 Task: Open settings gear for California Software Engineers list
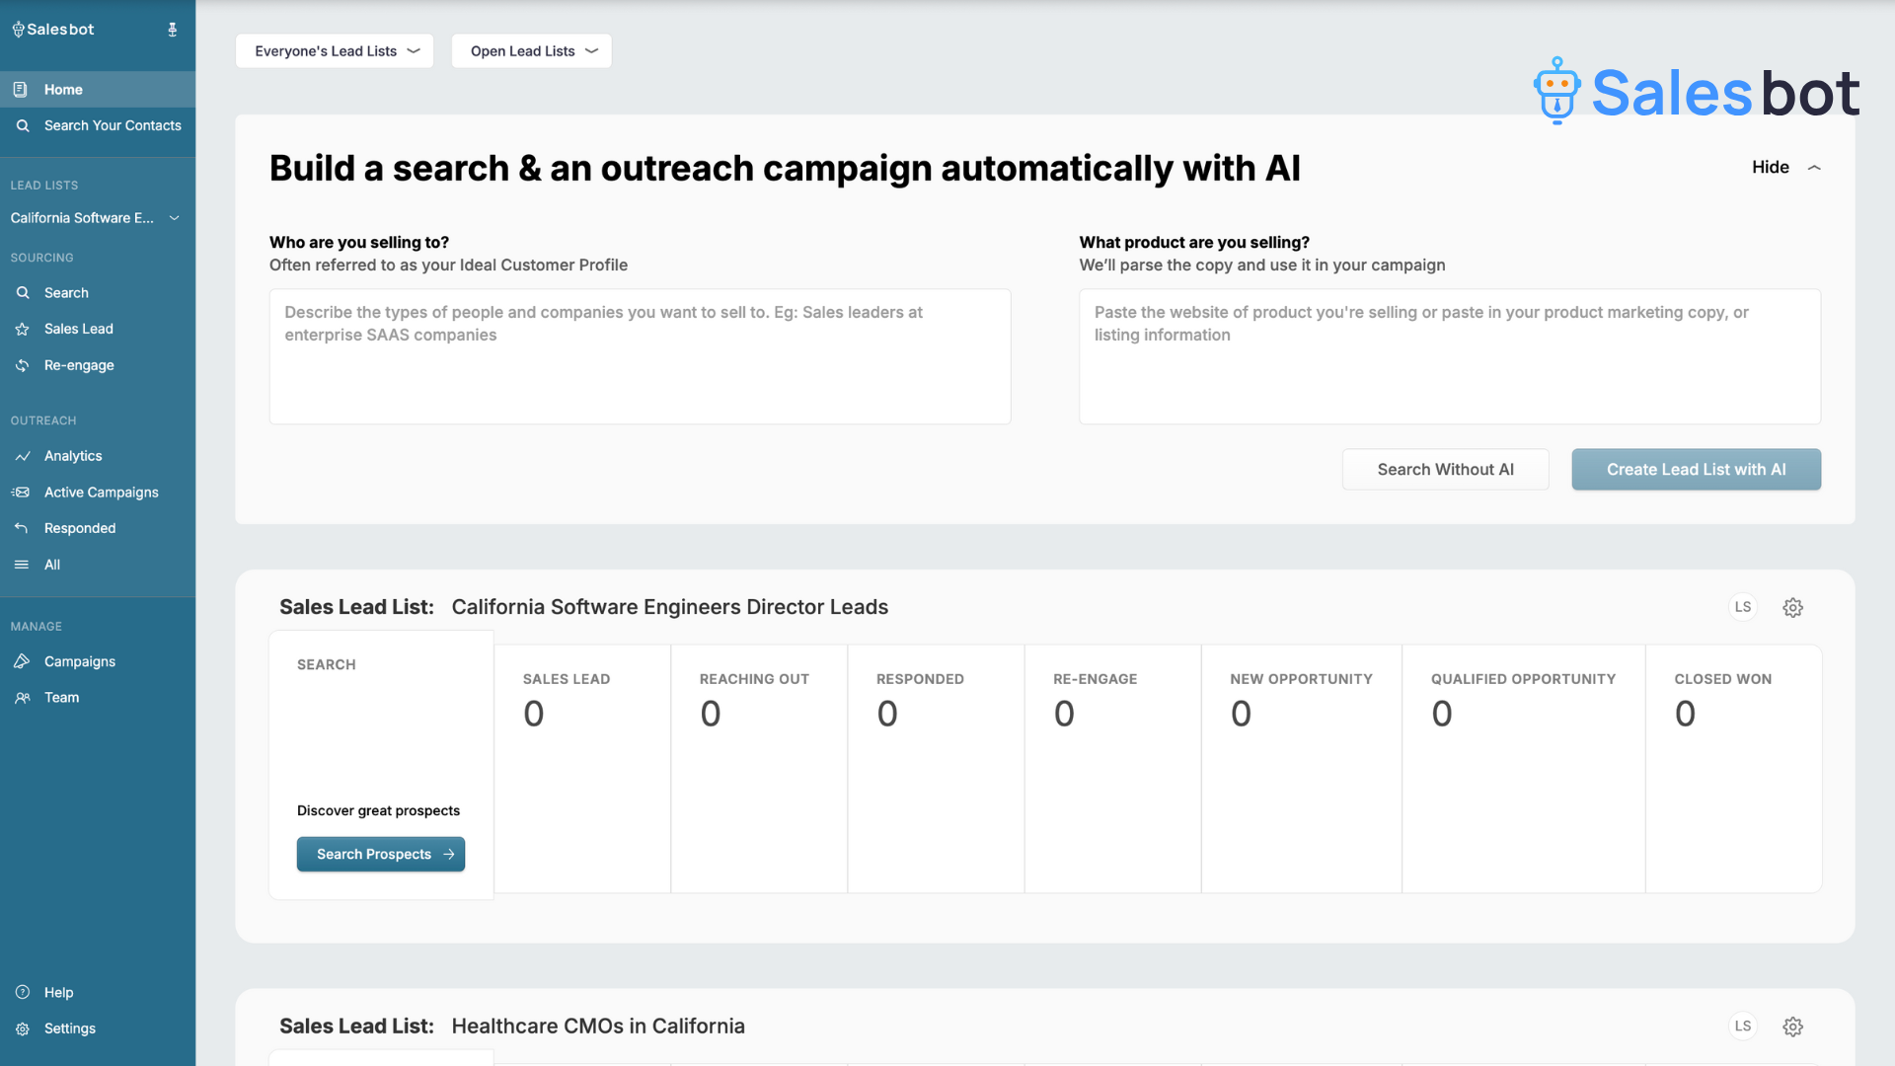click(1792, 608)
